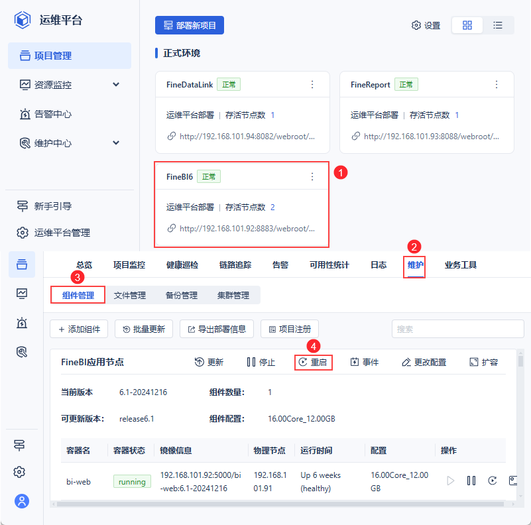This screenshot has height=525, width=531.
Task: Switch to the 可用性统计 tab
Action: (x=329, y=265)
